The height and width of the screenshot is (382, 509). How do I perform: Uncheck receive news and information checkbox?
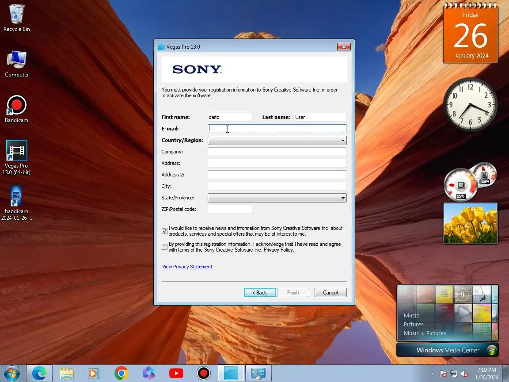coord(164,231)
